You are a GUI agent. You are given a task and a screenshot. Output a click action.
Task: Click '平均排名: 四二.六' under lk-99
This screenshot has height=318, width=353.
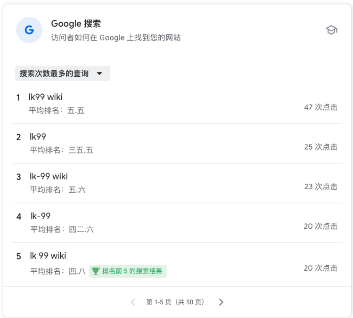62,229
